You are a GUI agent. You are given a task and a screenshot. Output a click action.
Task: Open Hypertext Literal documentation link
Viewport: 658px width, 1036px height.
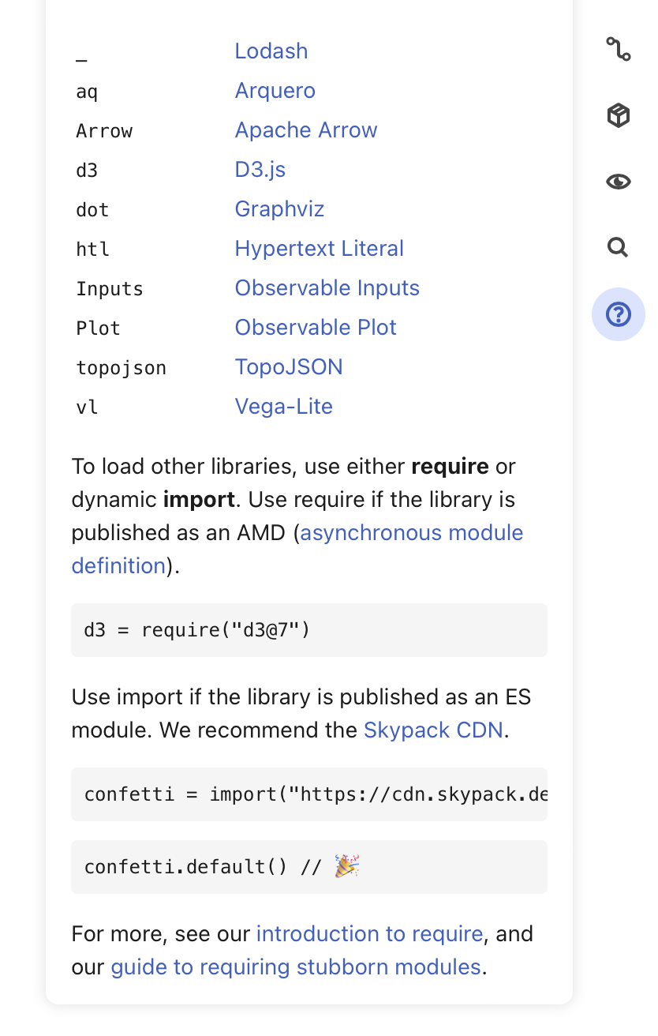click(x=320, y=249)
